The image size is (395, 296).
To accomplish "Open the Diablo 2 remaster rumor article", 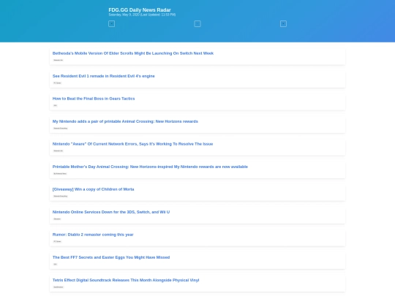I will click(x=93, y=235).
